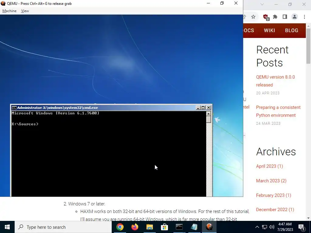
Task: Expand the Chrome tab search chevron
Action: pos(262,4)
